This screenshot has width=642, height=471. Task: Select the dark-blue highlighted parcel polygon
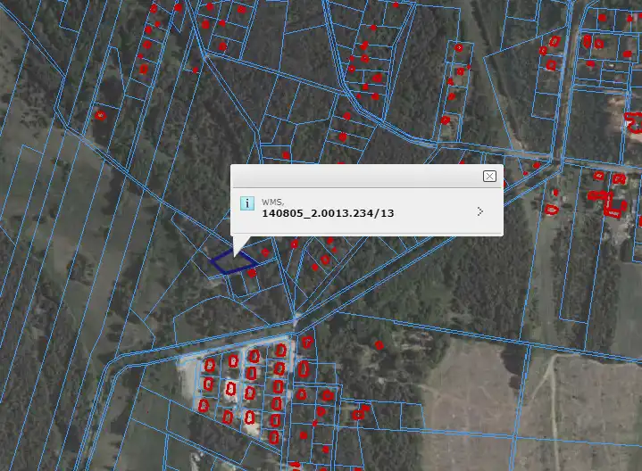point(233,261)
